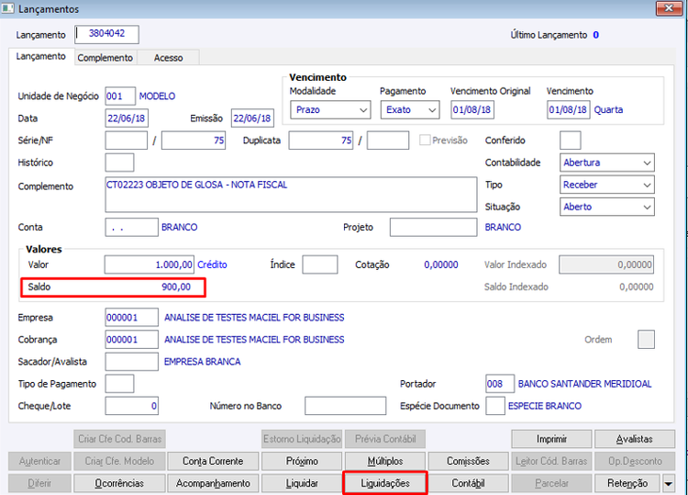Click the Tipo de Pagamento field
Screen dimensions: 688x495
tap(119, 384)
